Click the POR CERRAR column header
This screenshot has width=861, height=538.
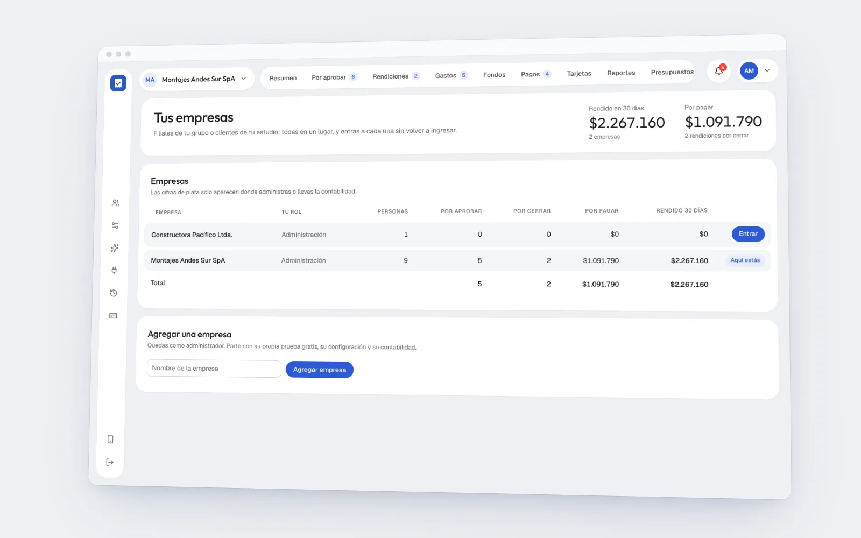tap(532, 211)
